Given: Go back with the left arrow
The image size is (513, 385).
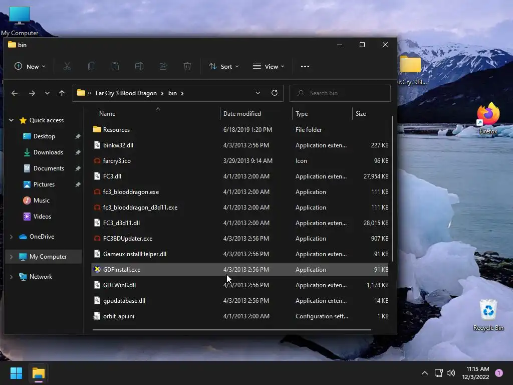Looking at the screenshot, I should [15, 93].
